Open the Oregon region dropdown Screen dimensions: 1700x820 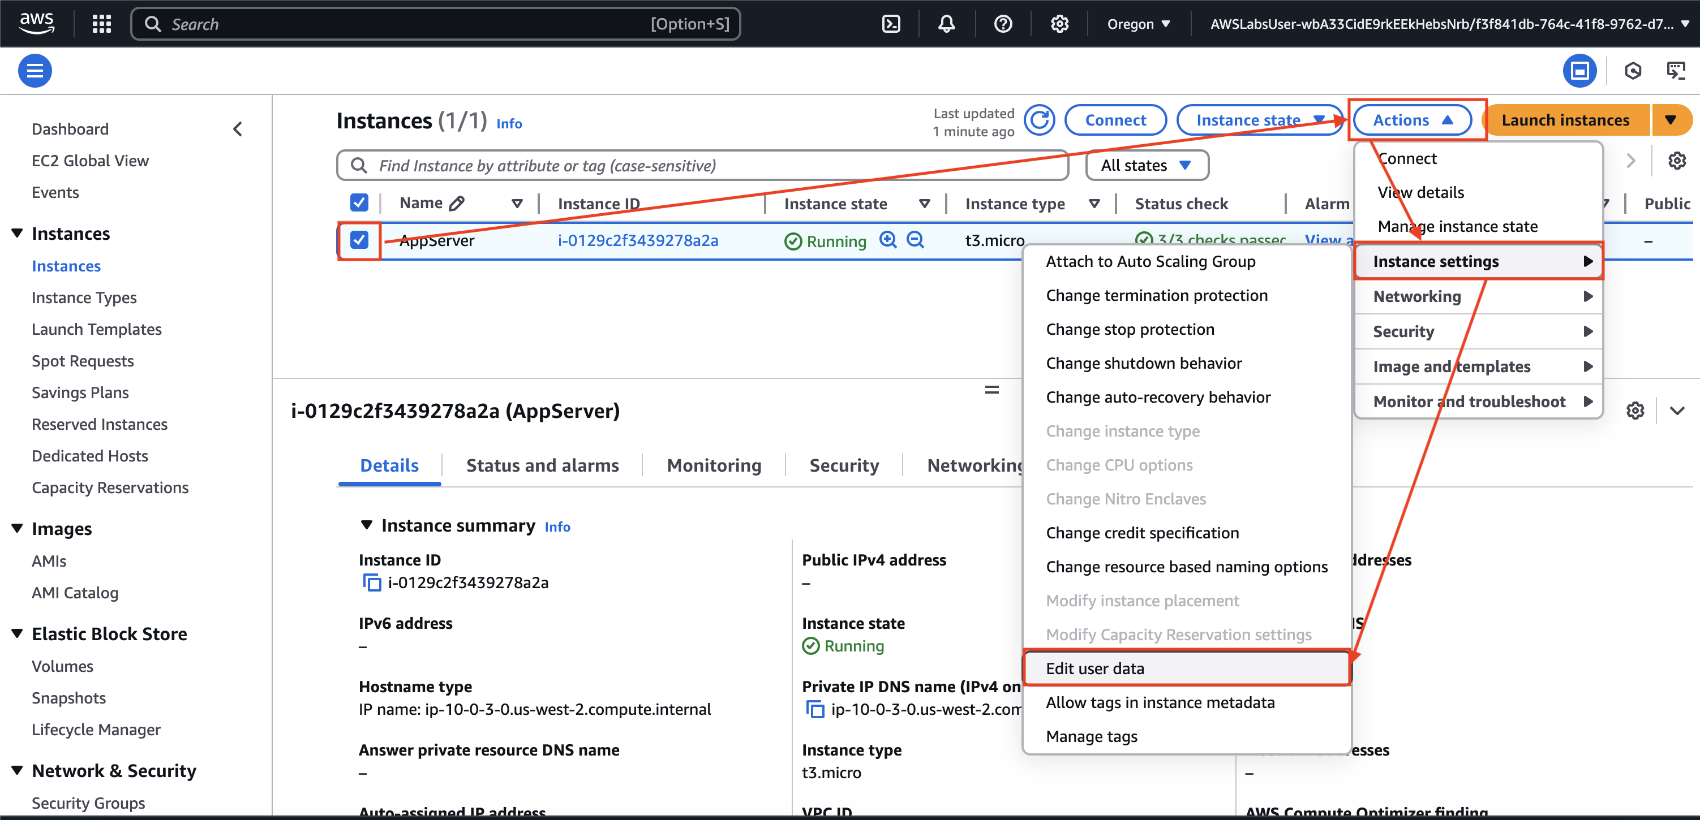(1137, 24)
